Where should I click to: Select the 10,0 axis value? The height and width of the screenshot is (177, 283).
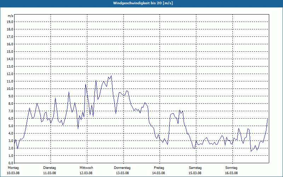click(x=10, y=89)
